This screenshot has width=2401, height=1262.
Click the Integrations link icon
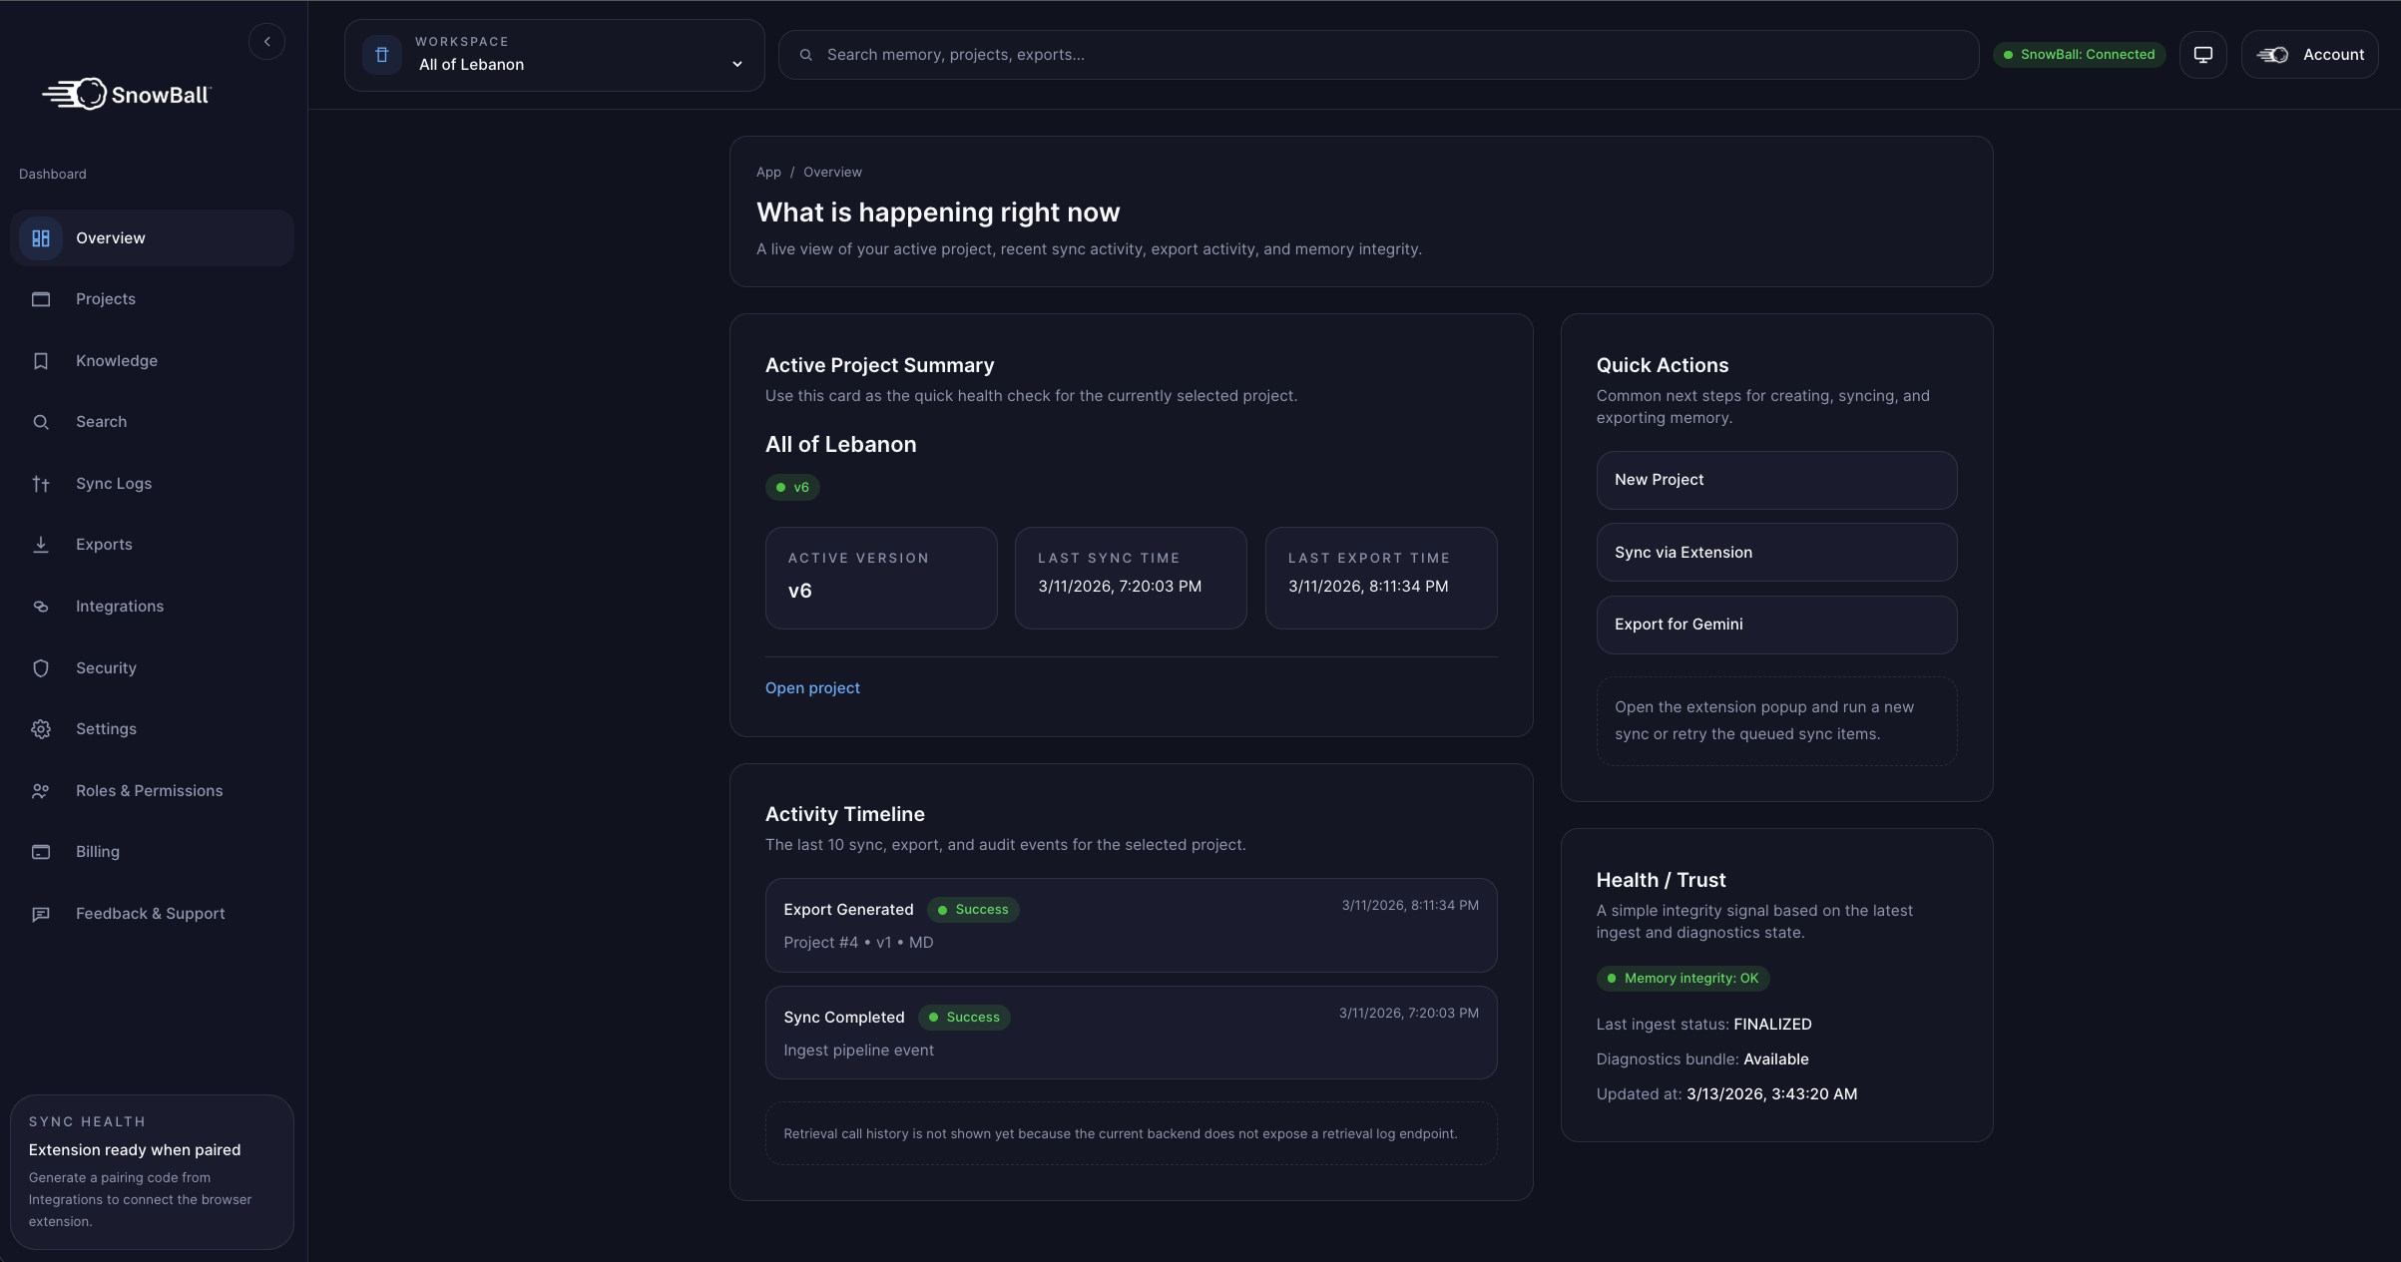click(x=41, y=607)
